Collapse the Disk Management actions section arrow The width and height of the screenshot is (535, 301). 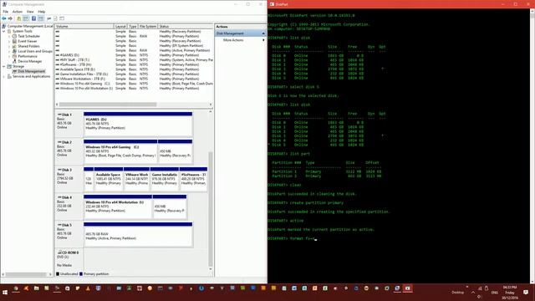[263, 33]
